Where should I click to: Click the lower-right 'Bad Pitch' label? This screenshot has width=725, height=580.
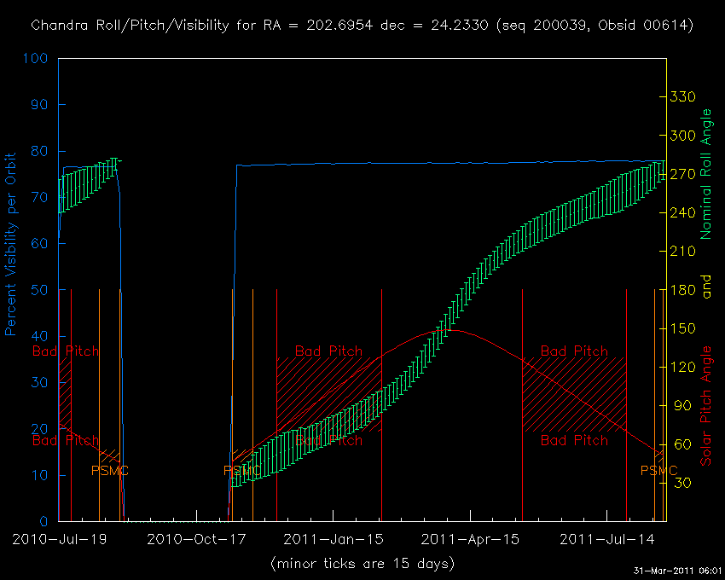coord(574,441)
